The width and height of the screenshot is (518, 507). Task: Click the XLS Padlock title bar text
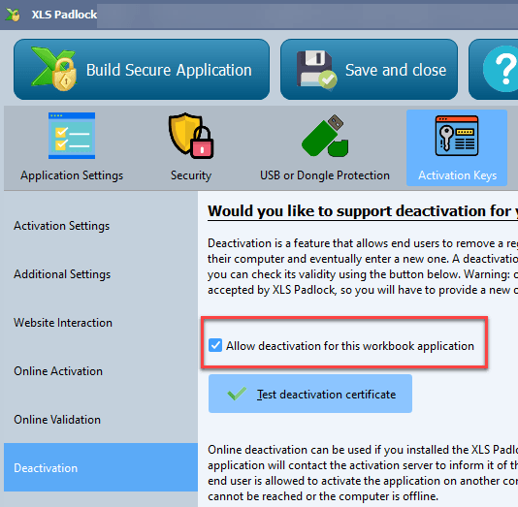(64, 15)
